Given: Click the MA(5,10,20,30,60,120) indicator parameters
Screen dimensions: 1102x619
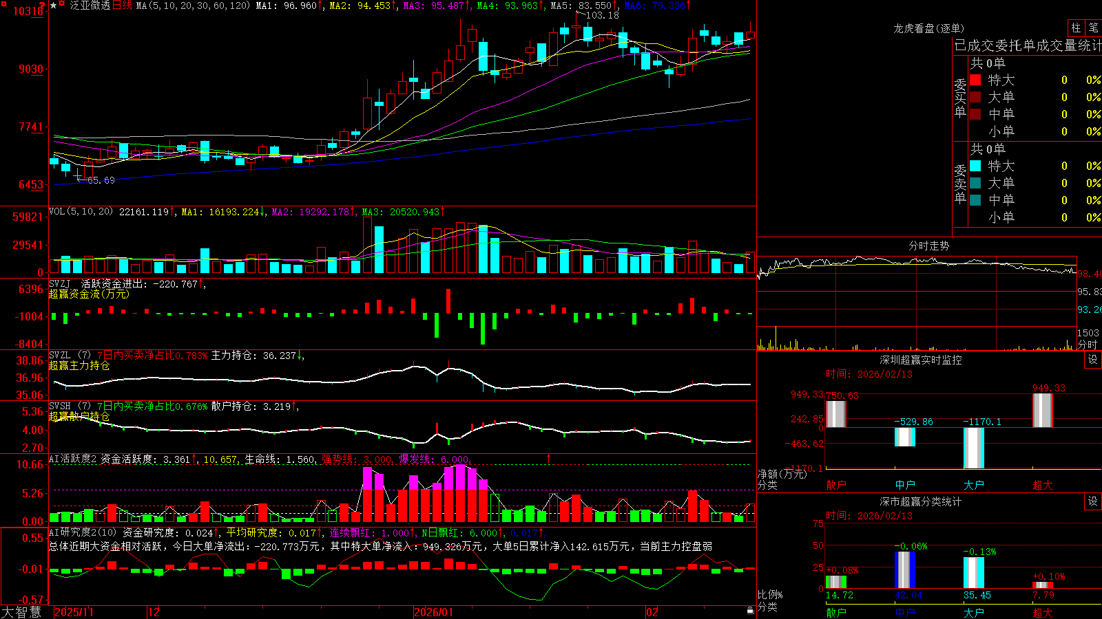Looking at the screenshot, I should pyautogui.click(x=194, y=6).
